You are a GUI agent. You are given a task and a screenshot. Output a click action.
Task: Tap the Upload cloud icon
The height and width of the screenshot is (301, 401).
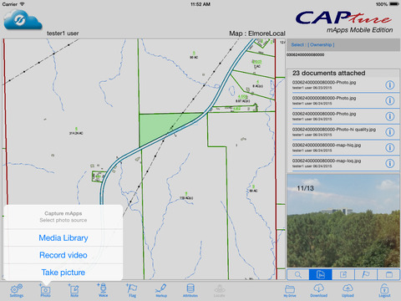tap(348, 290)
